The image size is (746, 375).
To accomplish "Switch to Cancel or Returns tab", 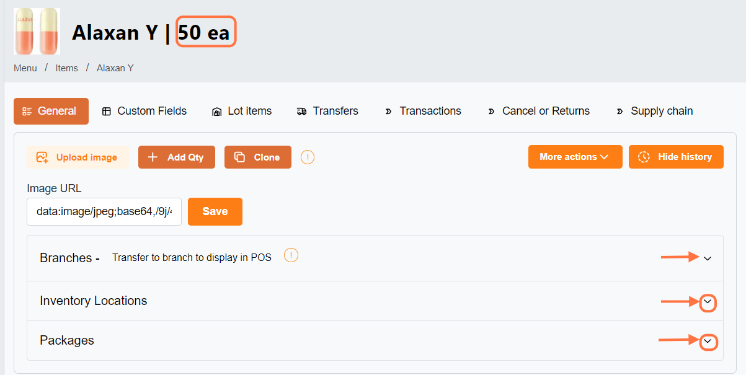I will tap(538, 111).
